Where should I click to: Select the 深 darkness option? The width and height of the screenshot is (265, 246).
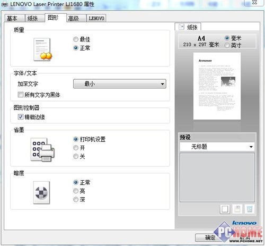76,199
